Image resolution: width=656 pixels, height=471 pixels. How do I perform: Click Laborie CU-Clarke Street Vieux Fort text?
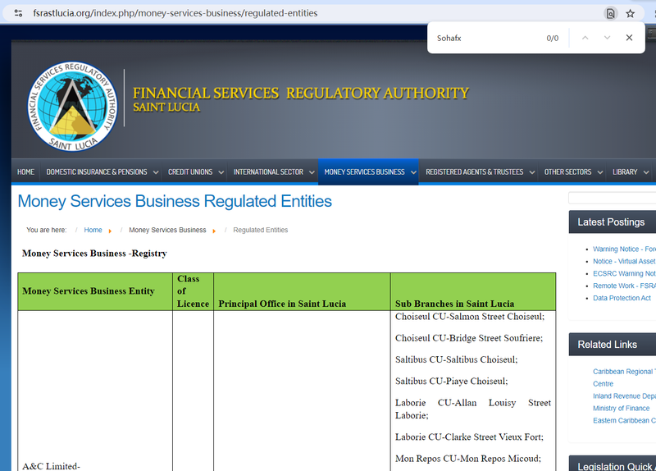469,437
